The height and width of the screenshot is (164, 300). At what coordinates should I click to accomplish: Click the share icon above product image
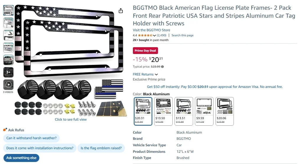coord(120,11)
